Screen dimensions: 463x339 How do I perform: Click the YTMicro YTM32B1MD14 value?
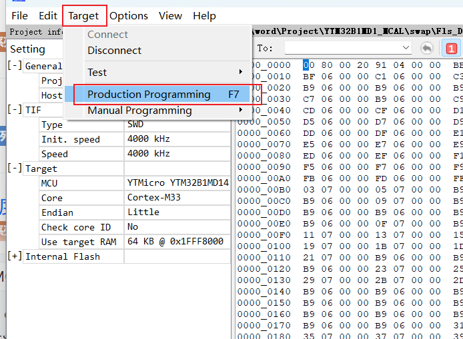[177, 182]
